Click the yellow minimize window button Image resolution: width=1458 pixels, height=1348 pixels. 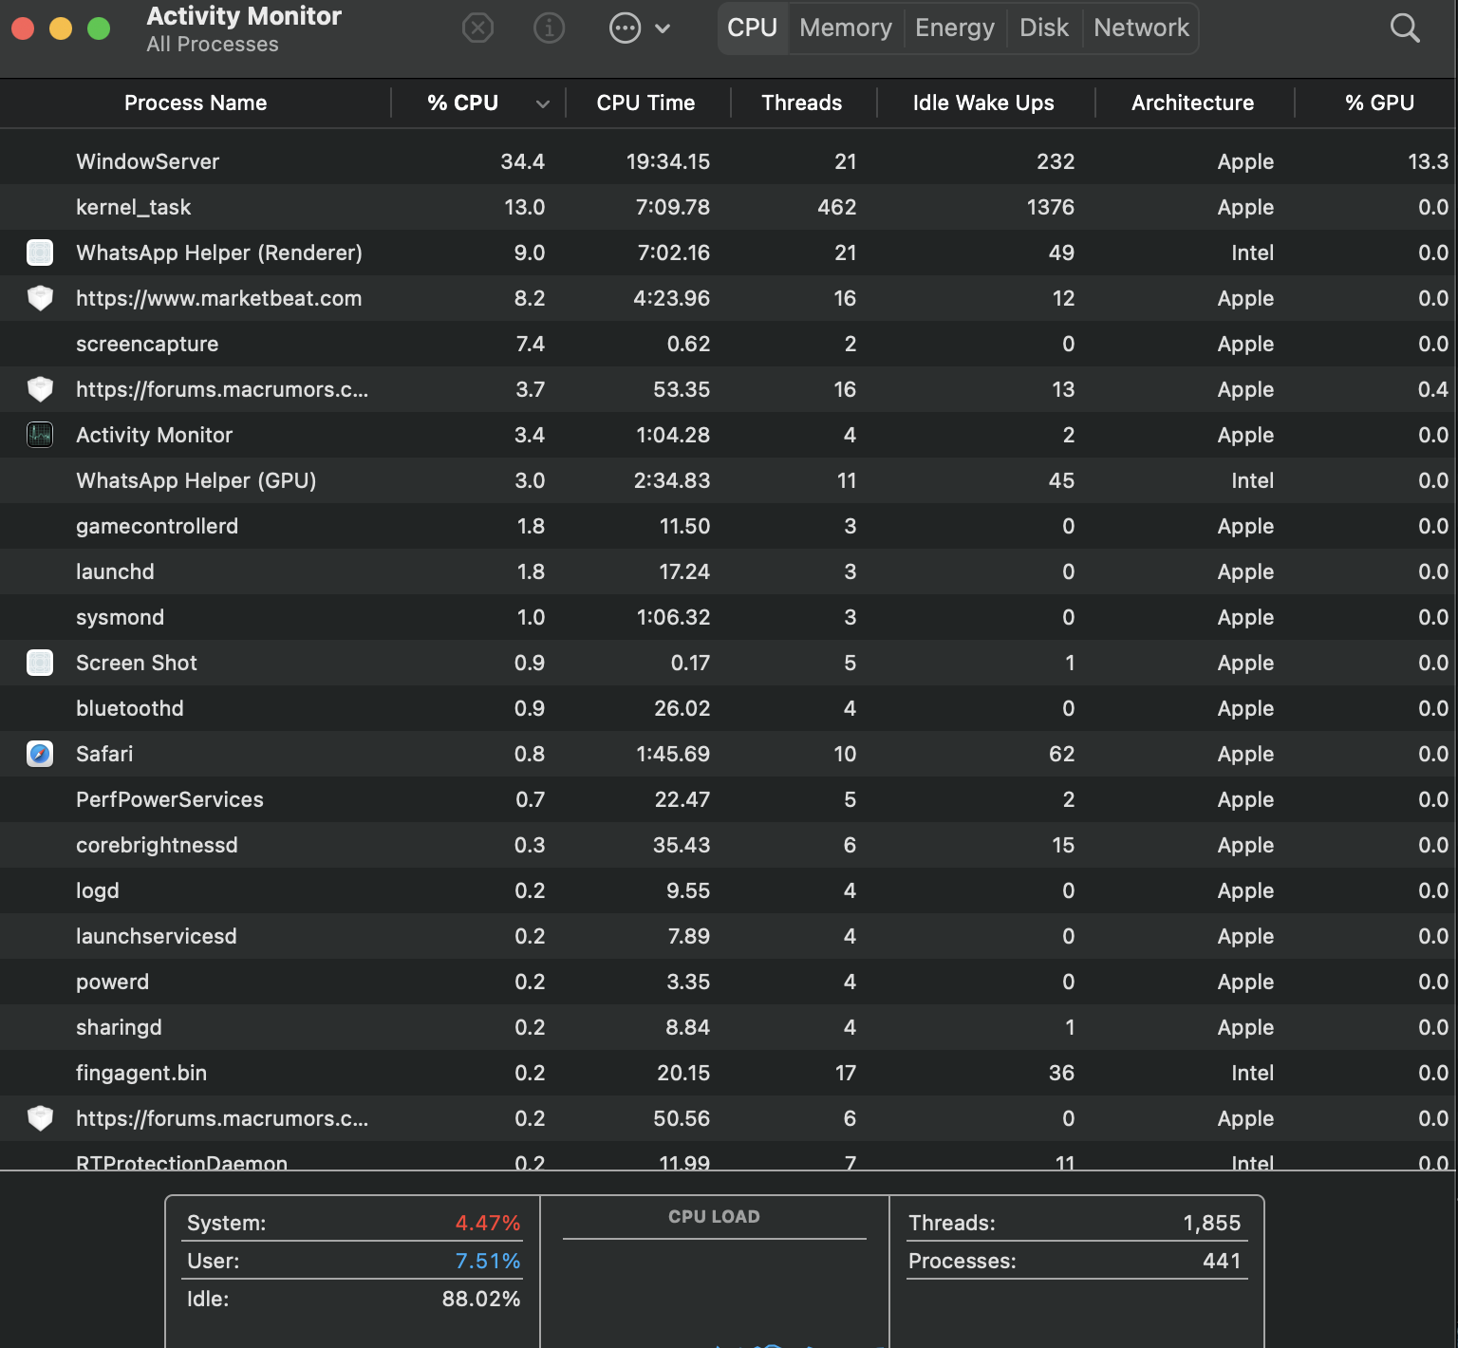tap(61, 28)
